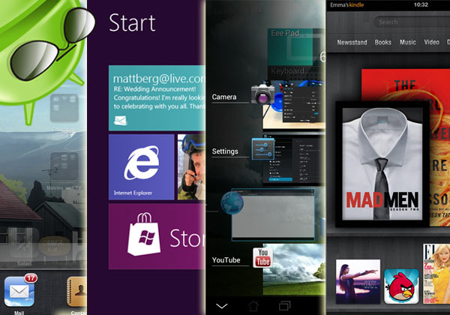Open the Elle magazine cover
Viewport: 450px width, 315px height.
(x=436, y=274)
